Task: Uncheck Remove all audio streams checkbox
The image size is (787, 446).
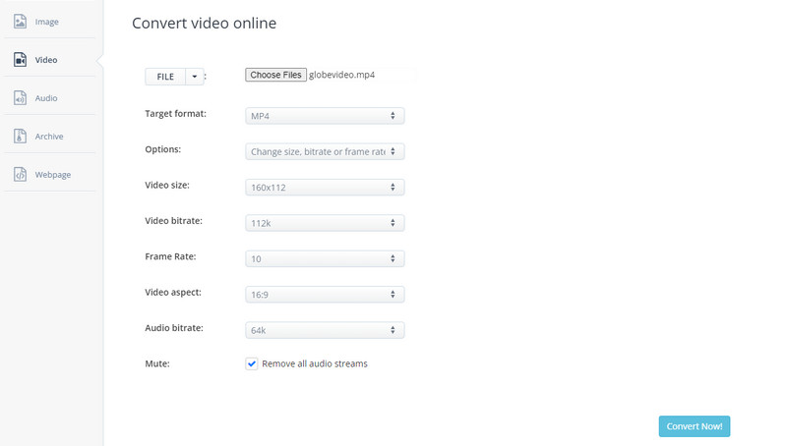Action: [x=252, y=363]
